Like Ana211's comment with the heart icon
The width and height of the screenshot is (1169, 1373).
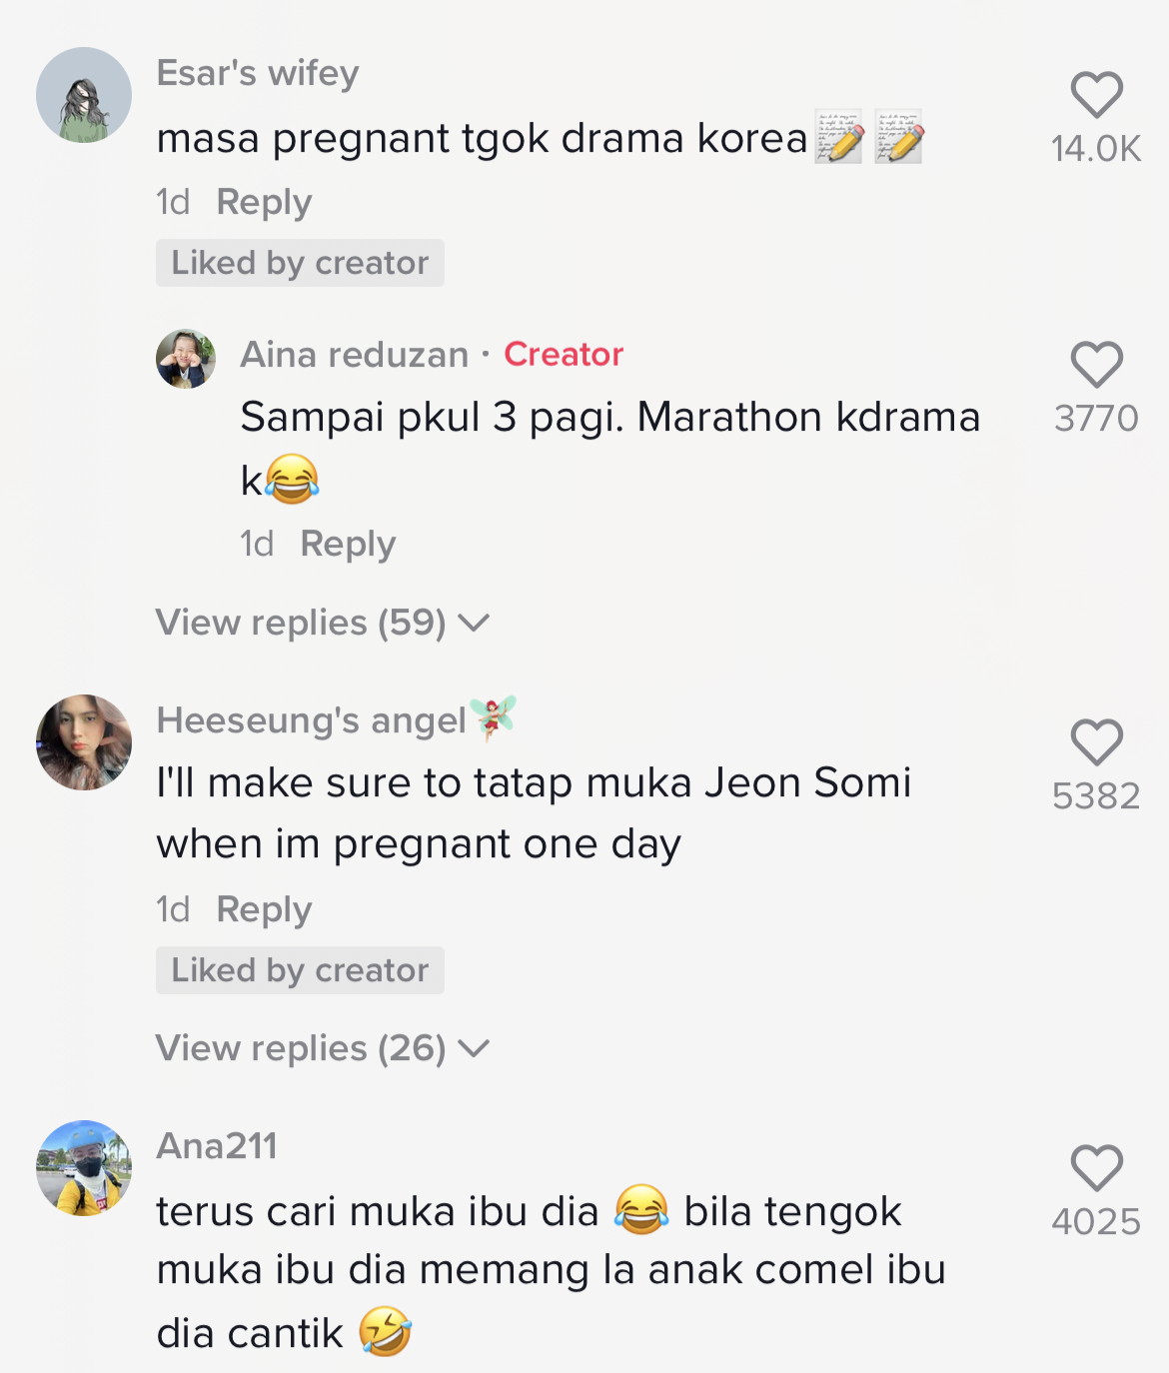(x=1096, y=1168)
